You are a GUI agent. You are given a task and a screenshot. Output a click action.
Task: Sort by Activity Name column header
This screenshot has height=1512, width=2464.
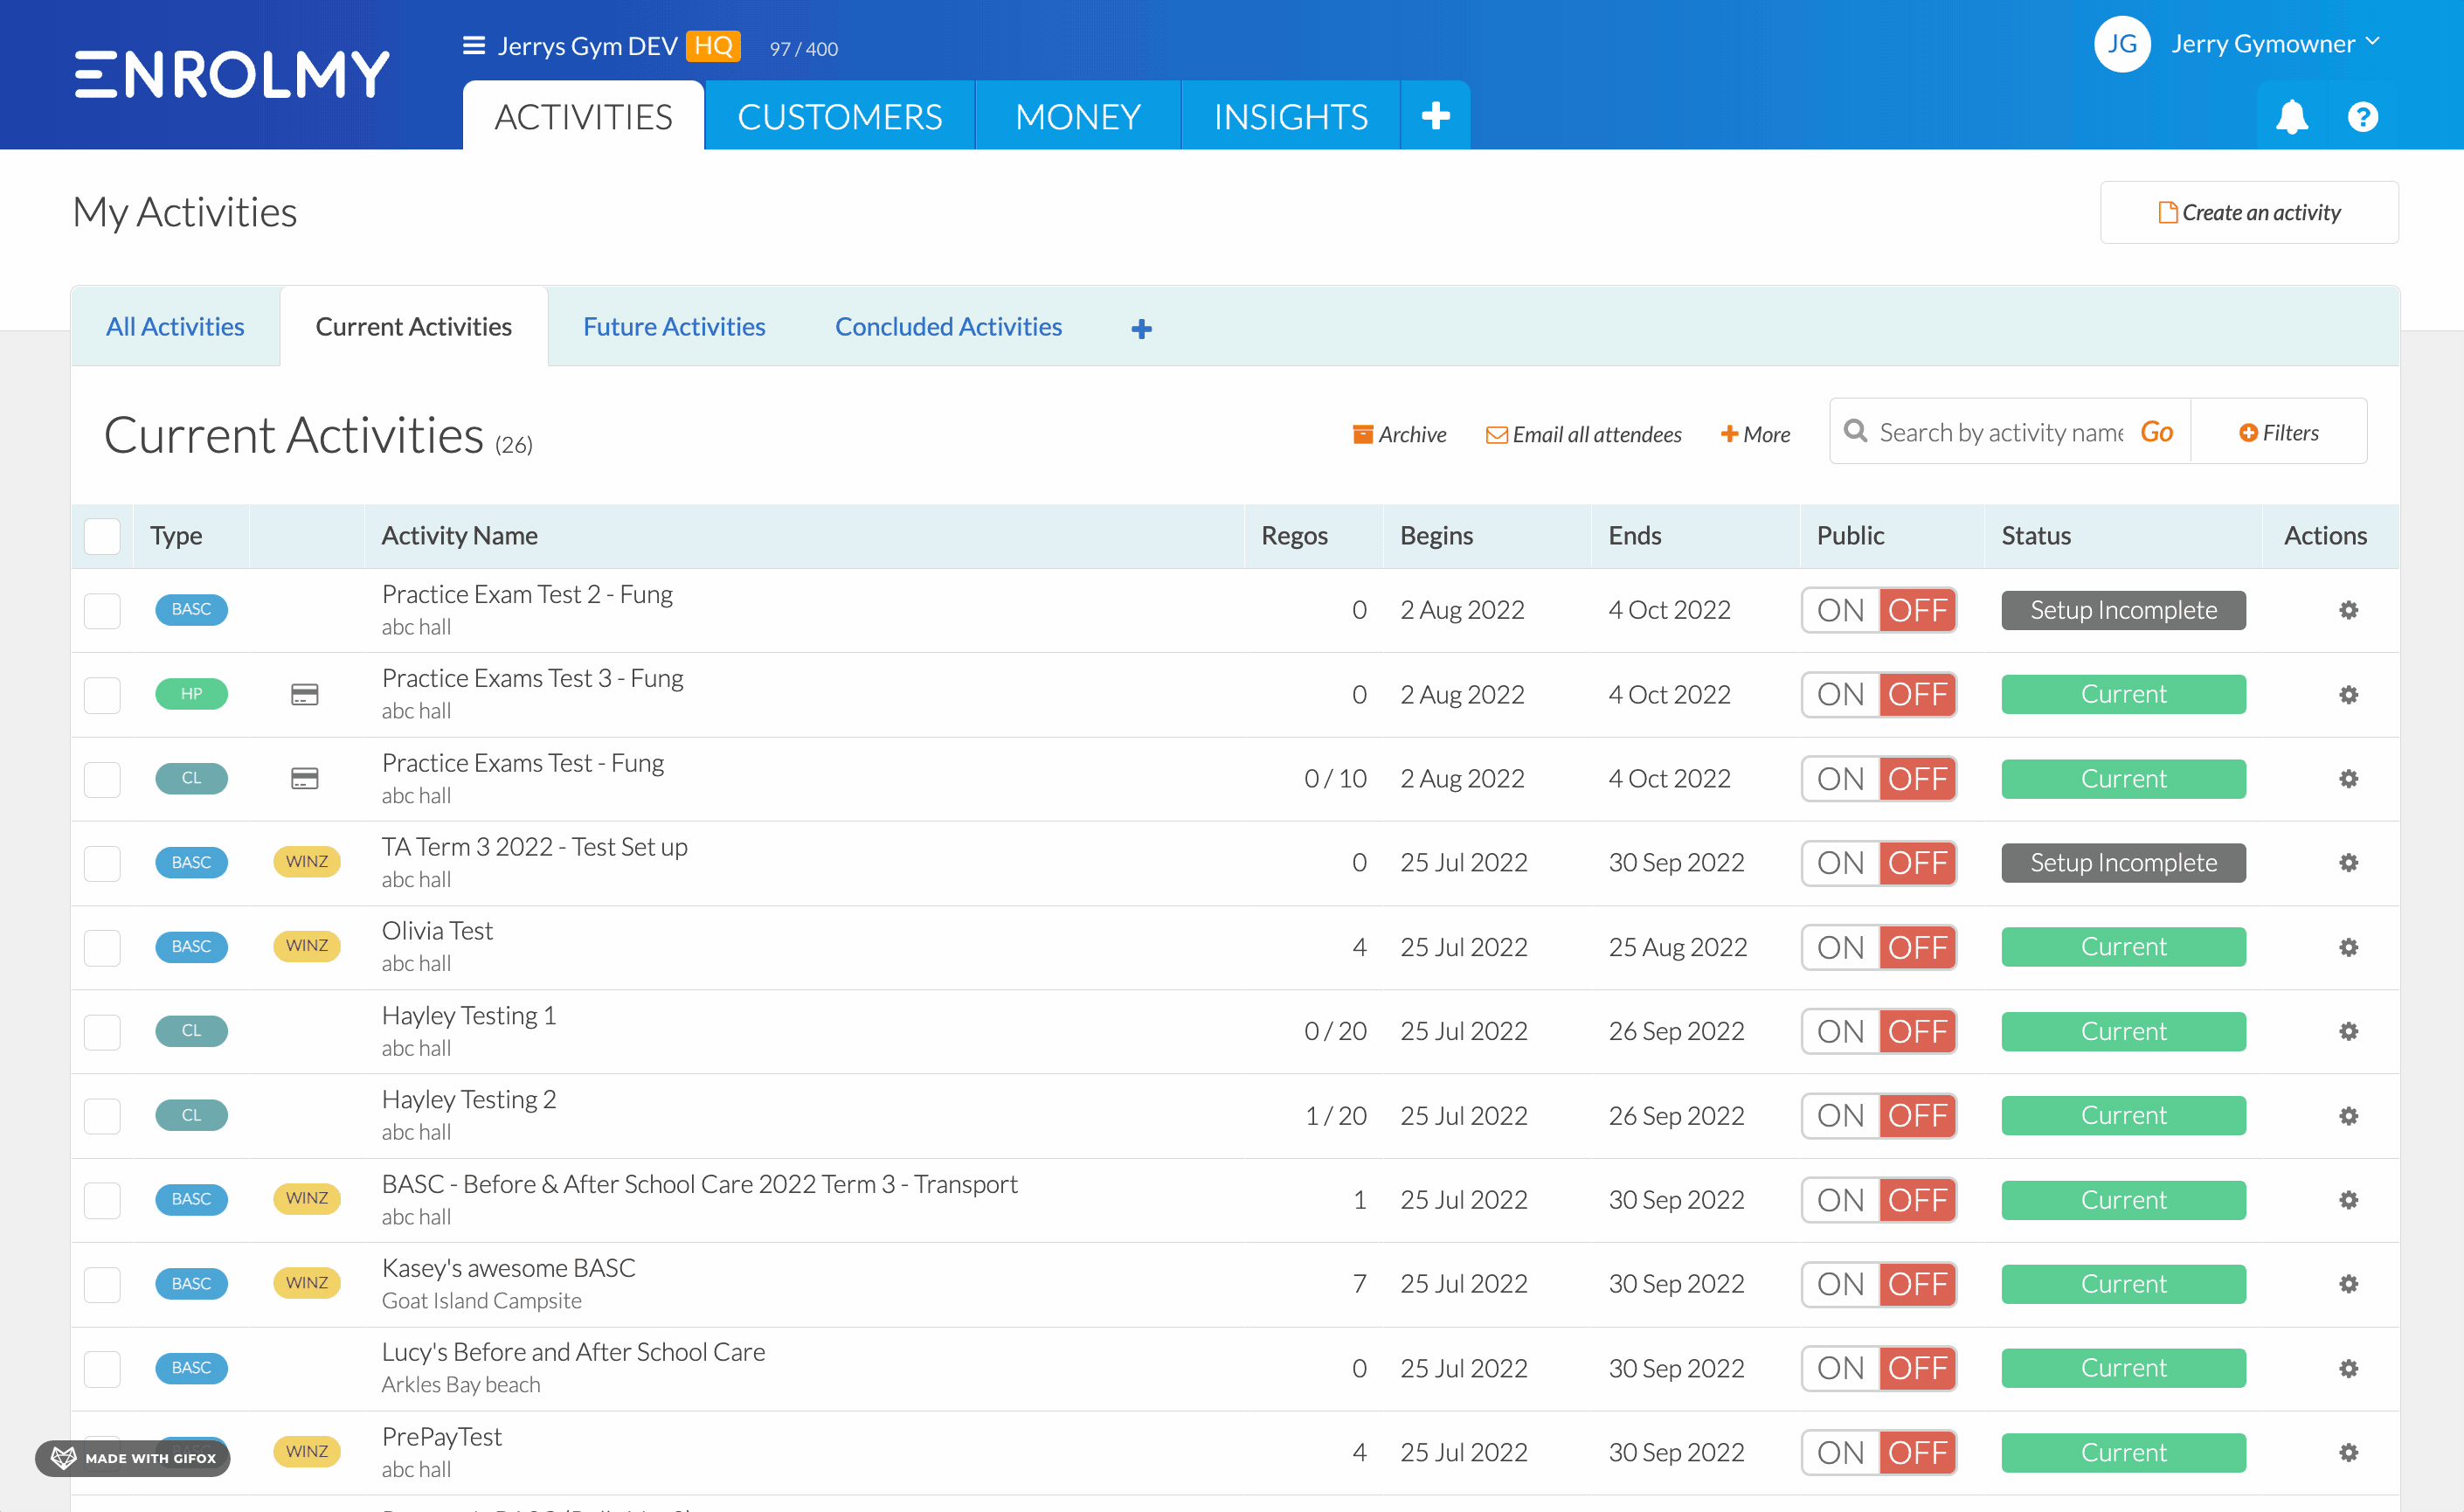click(459, 536)
